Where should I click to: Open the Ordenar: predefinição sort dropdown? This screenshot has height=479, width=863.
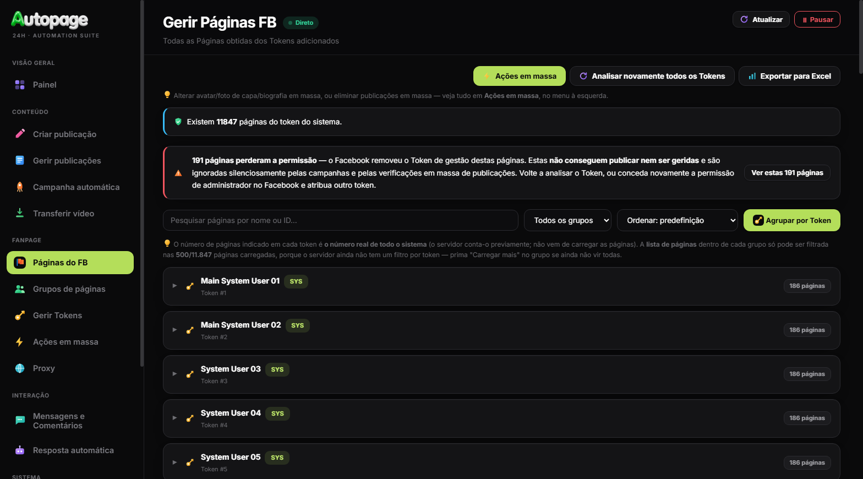point(678,220)
